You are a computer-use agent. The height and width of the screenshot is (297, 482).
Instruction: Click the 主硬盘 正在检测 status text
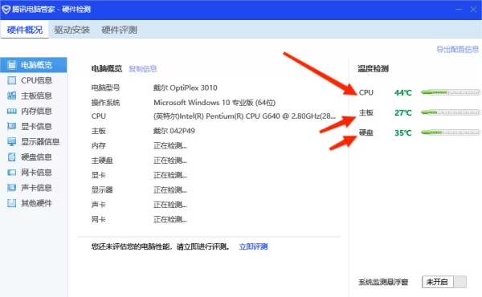pos(170,161)
